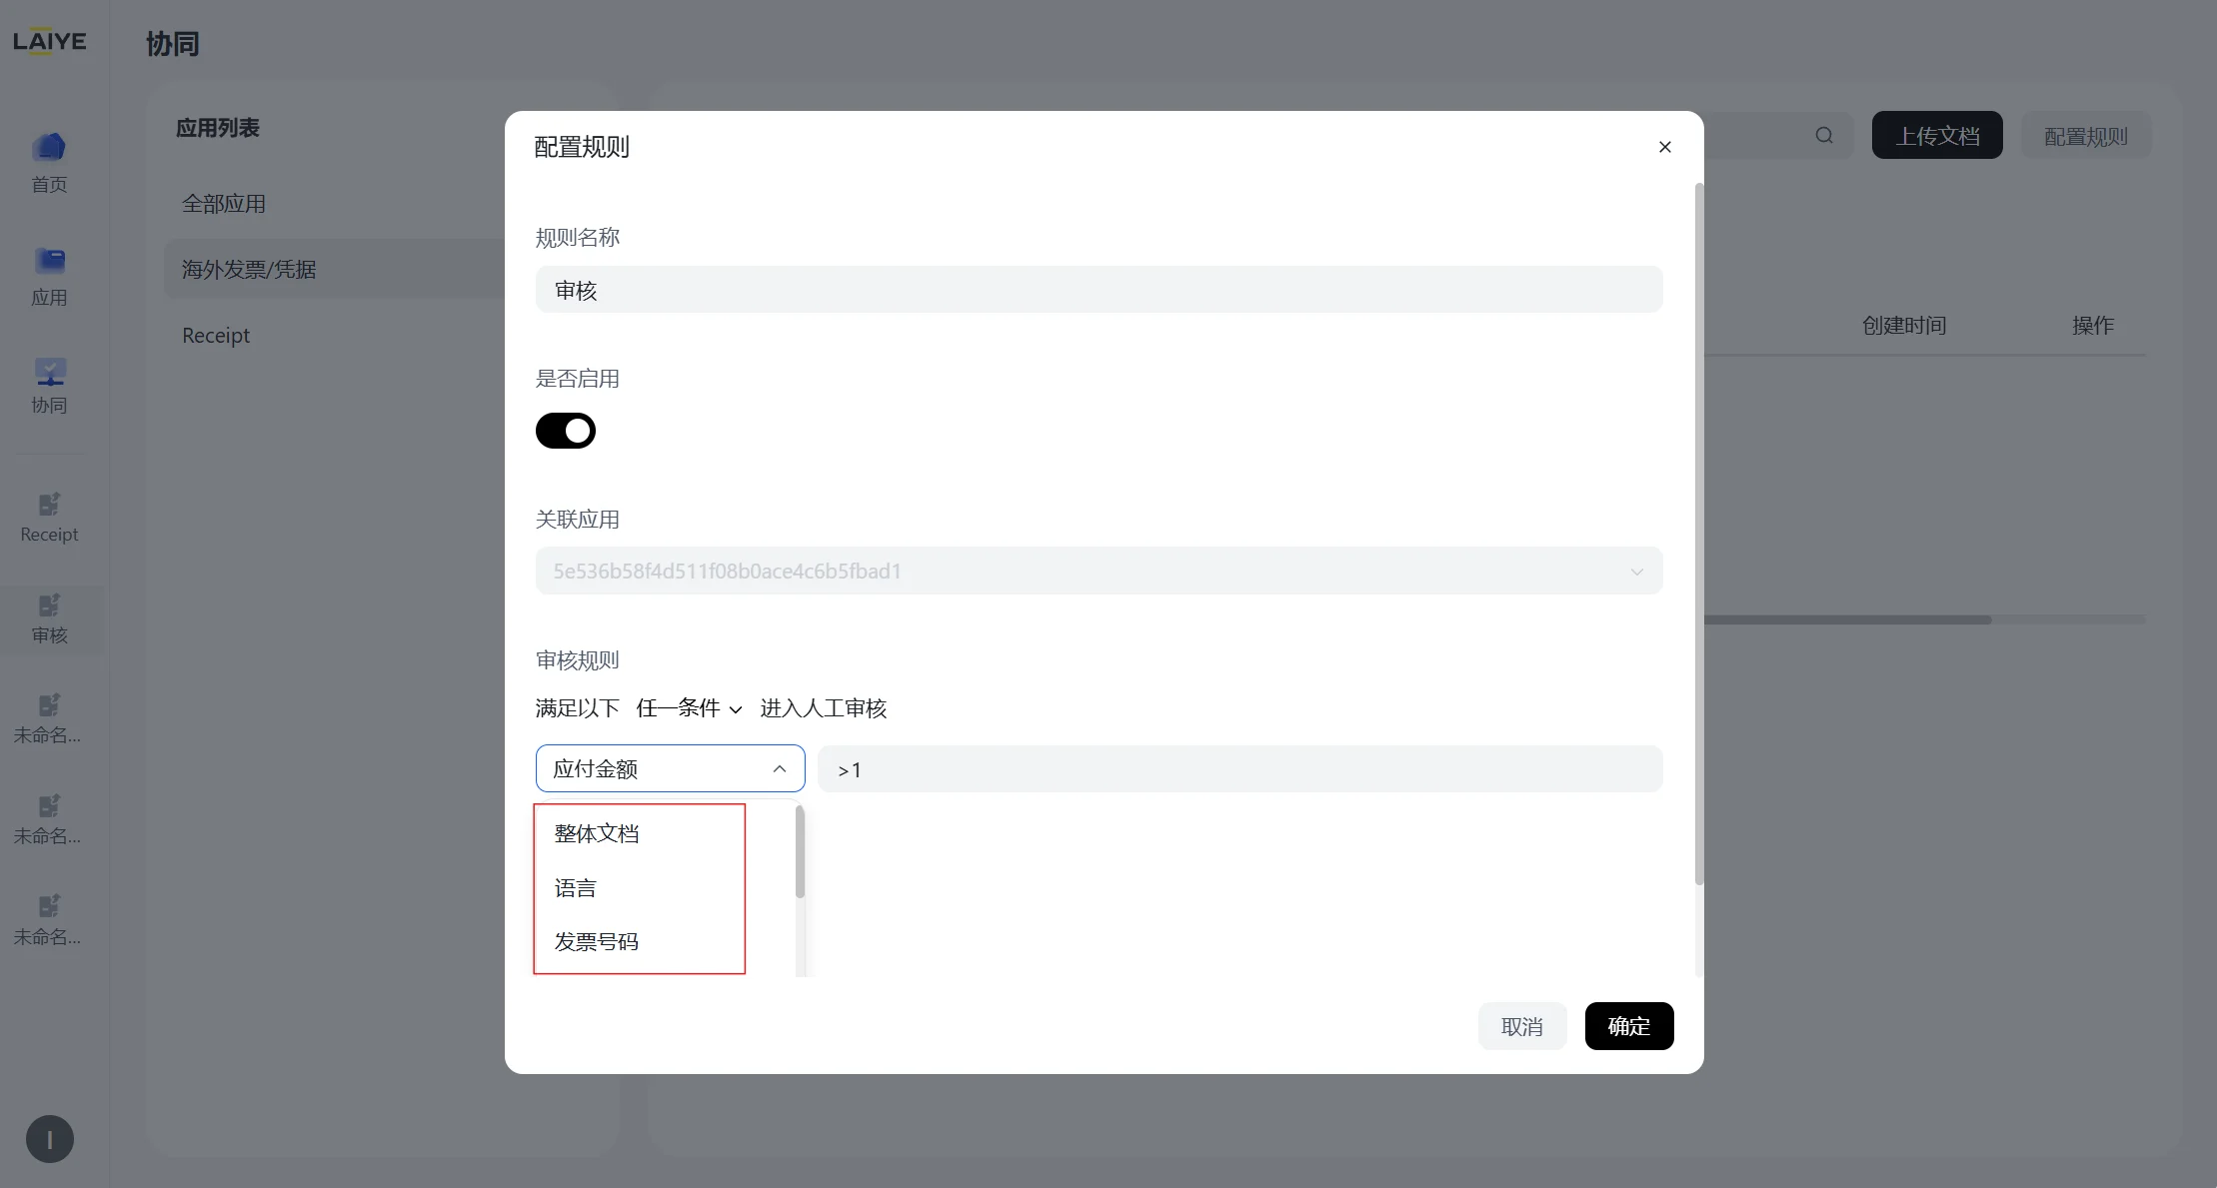
Task: Click the 规则名称 input containing 审核
Action: 1099,290
